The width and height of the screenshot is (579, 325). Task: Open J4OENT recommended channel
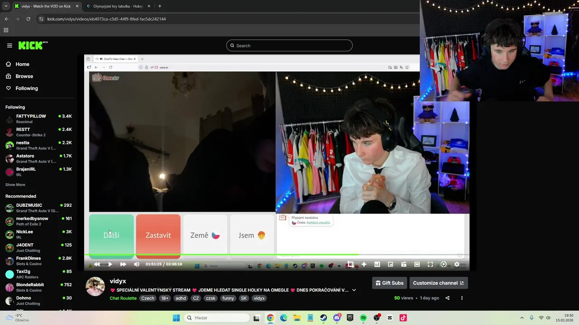tap(38, 247)
